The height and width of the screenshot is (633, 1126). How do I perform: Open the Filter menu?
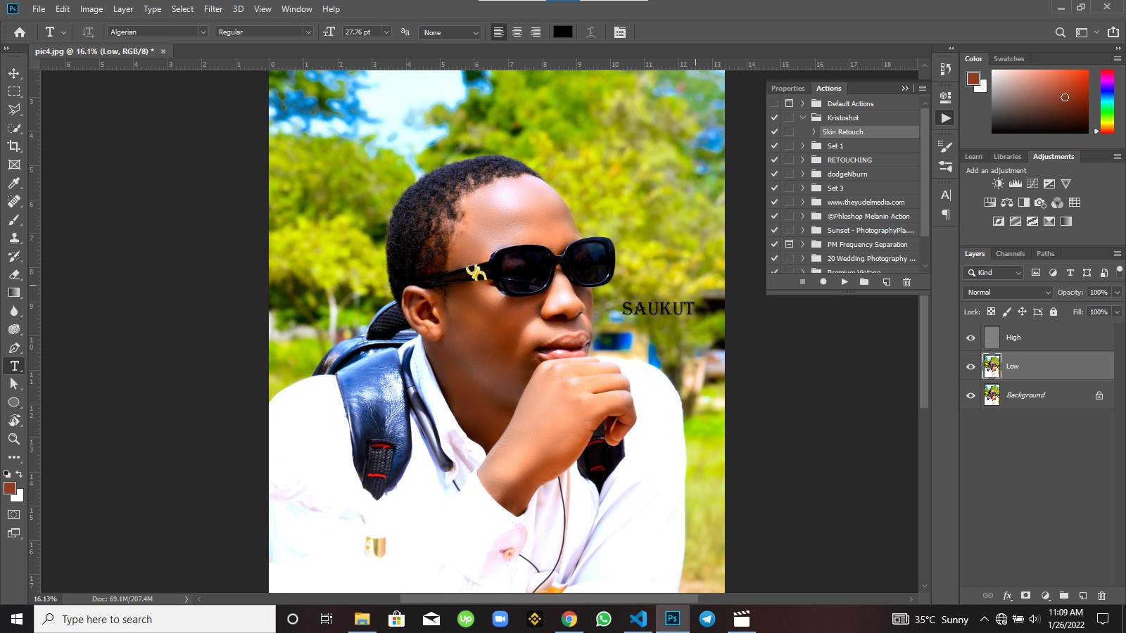[x=213, y=9]
